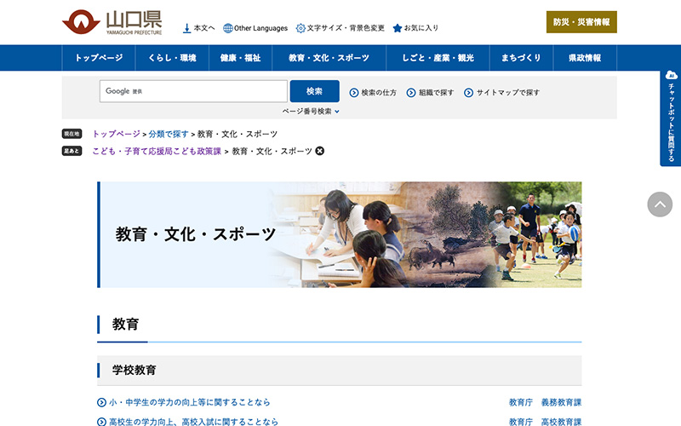Click arrow icon beside 検索の仕方
The width and height of the screenshot is (681, 426).
354,92
